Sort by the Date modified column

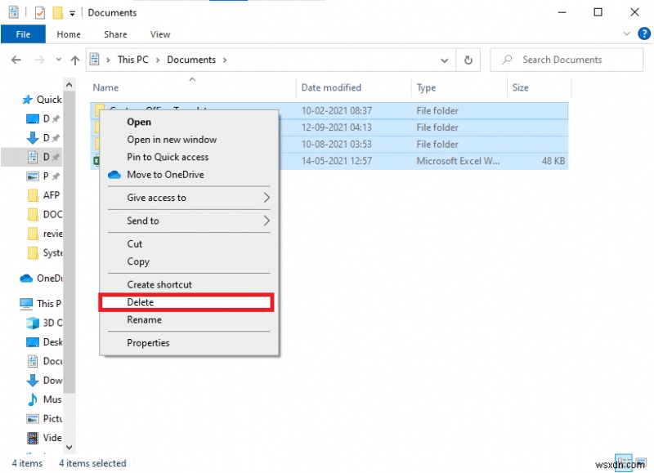(x=331, y=87)
